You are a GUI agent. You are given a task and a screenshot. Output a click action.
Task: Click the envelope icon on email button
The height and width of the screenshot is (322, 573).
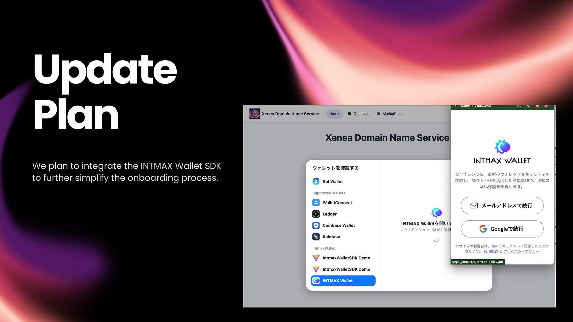tap(474, 205)
